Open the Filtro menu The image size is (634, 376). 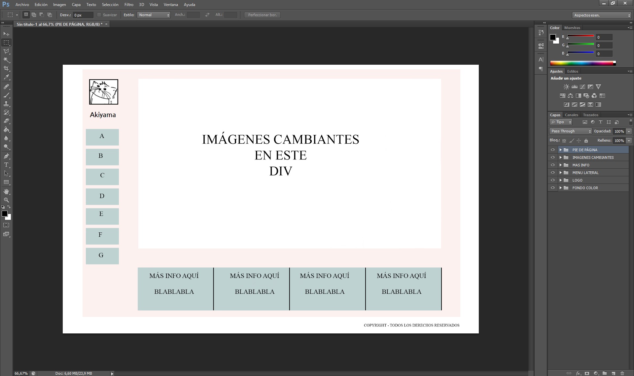[x=129, y=5]
